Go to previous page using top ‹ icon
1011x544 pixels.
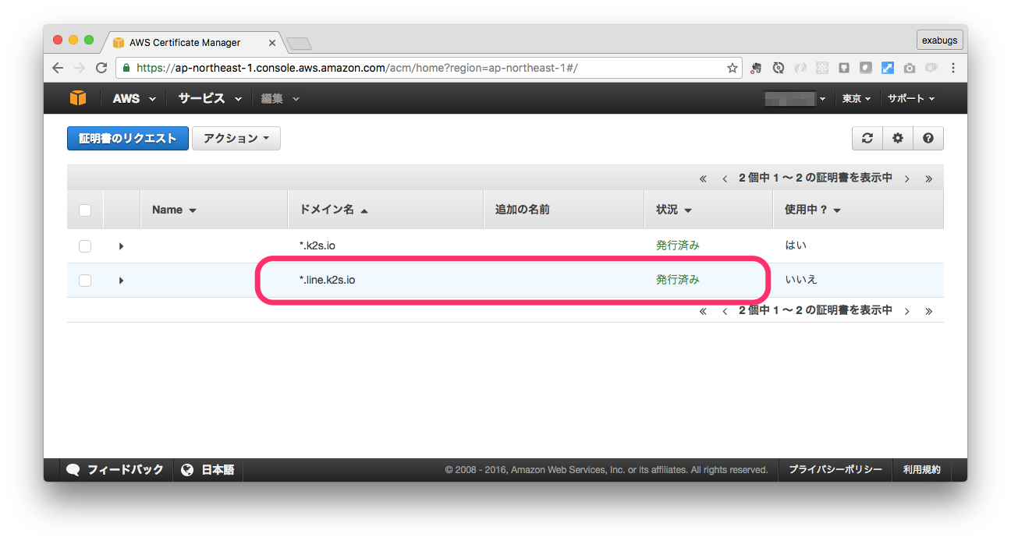click(x=725, y=178)
